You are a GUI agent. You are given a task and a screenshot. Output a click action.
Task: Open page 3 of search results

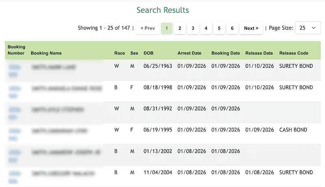click(193, 28)
